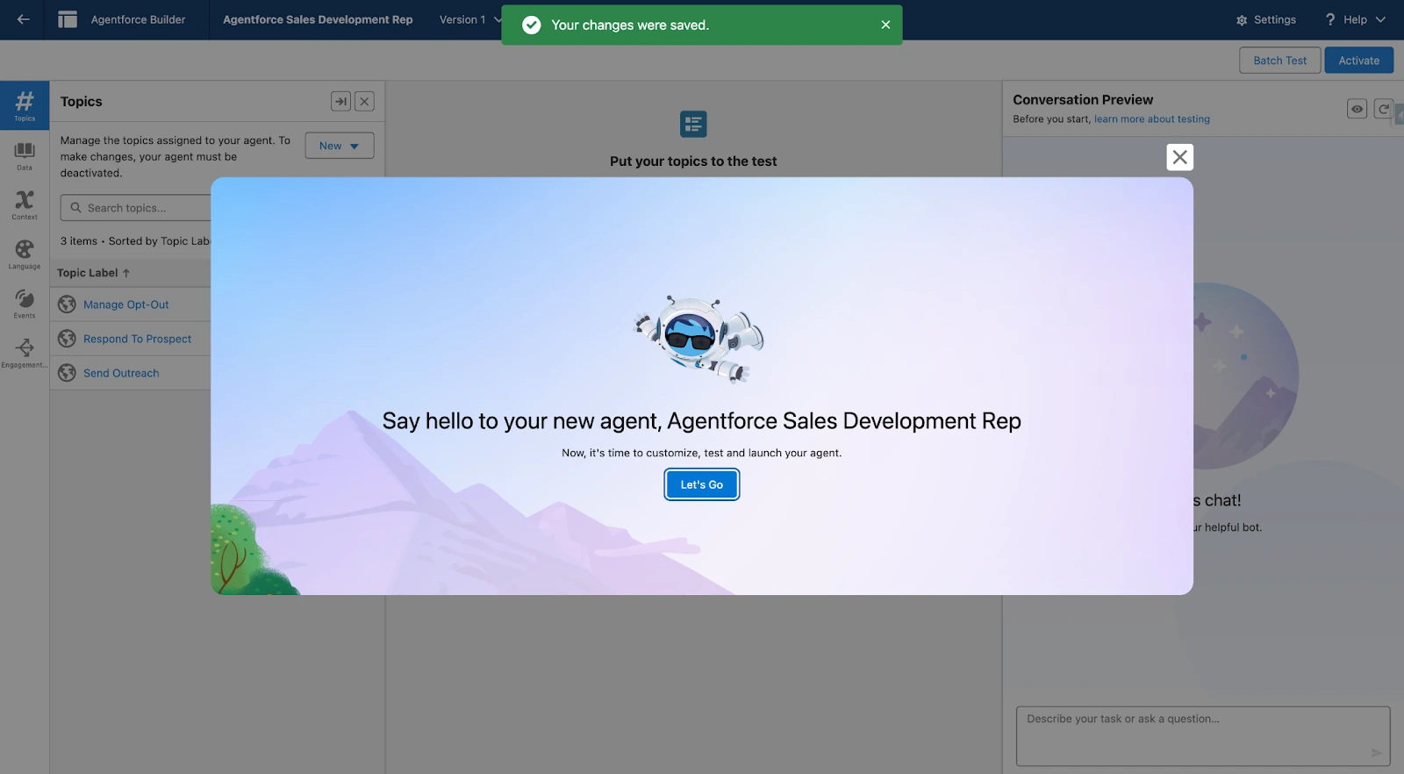Open the Respond To Prospect topic
The height and width of the screenshot is (774, 1404).
[x=137, y=339]
